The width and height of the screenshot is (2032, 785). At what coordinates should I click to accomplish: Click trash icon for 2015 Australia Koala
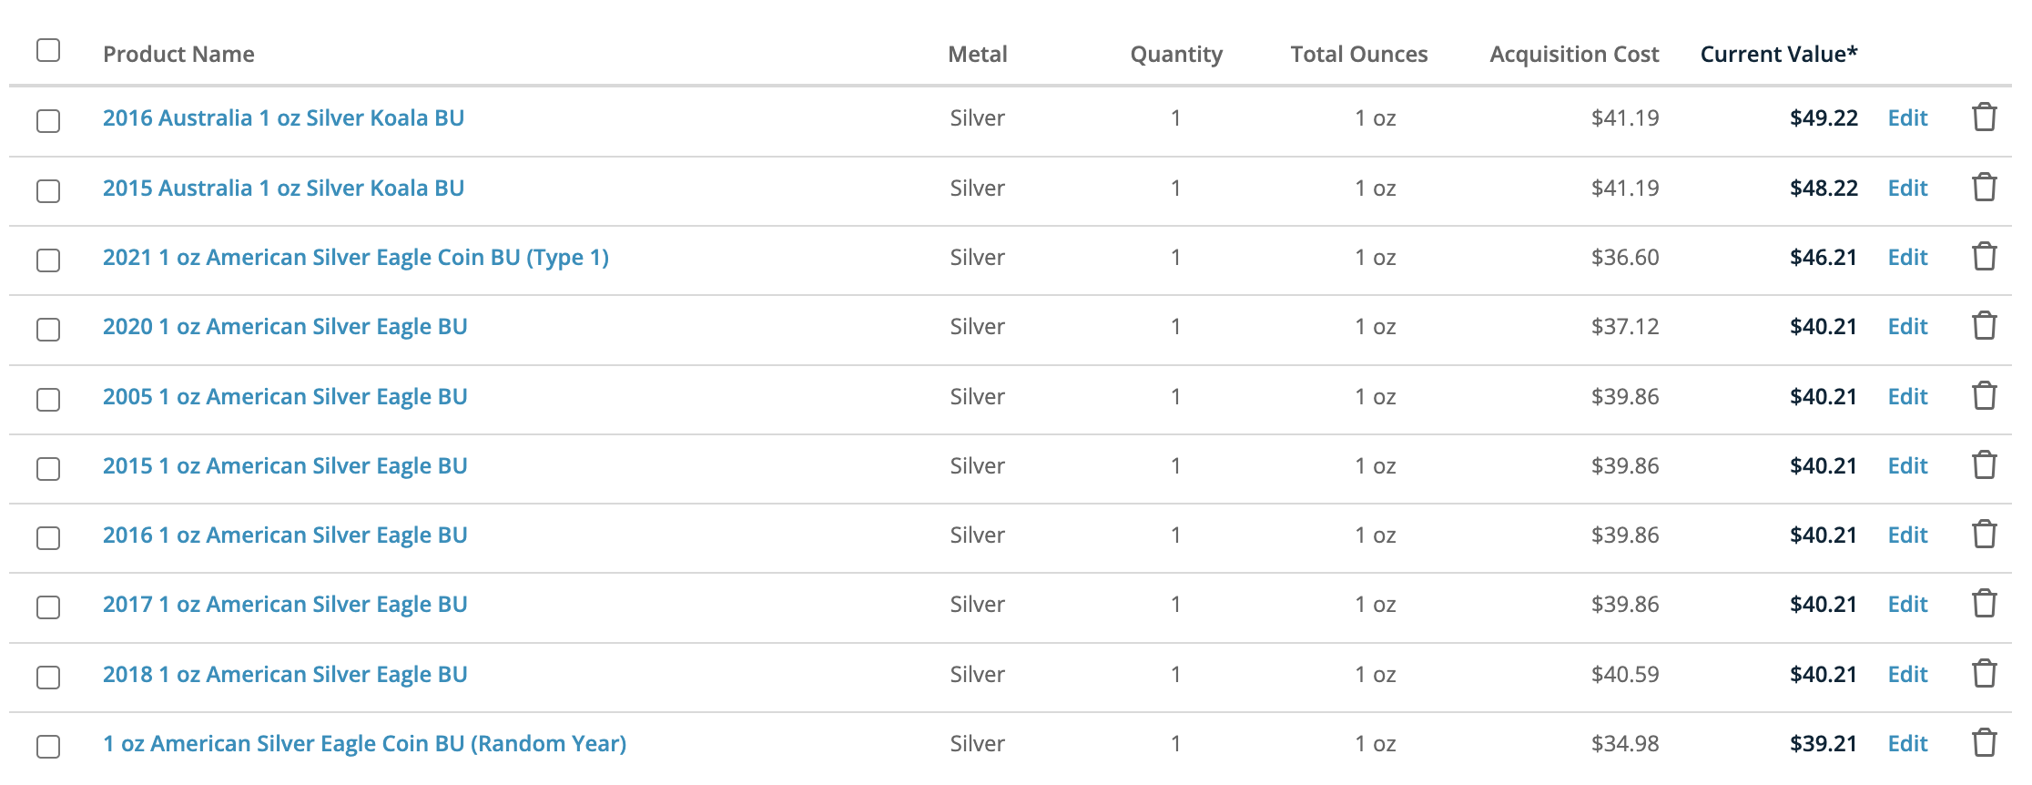pyautogui.click(x=1984, y=188)
